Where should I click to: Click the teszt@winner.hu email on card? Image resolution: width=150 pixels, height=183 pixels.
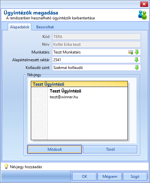[x=64, y=97]
